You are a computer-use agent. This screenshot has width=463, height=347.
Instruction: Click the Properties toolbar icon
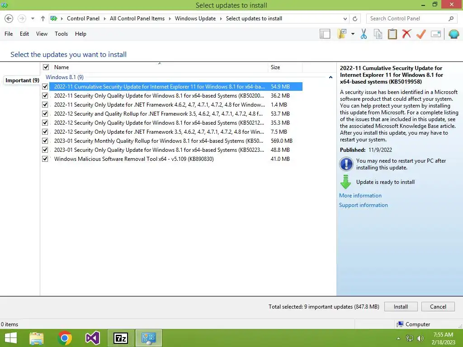point(436,34)
